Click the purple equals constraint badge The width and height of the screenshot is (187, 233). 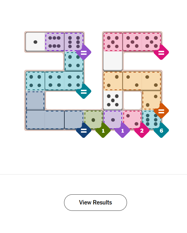click(84, 52)
